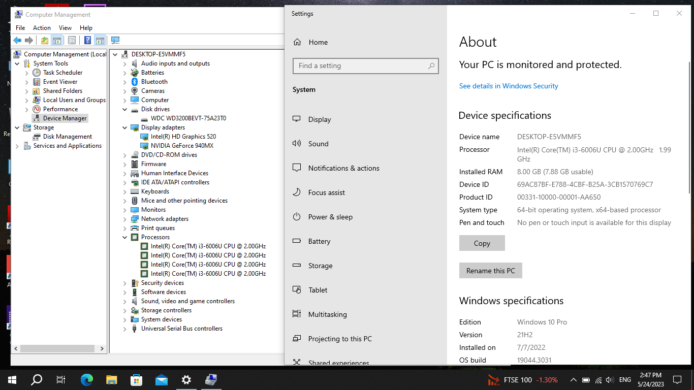Viewport: 694px width, 390px height.
Task: Click See details in Windows Security link
Action: click(x=509, y=86)
